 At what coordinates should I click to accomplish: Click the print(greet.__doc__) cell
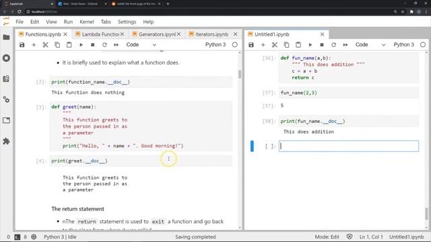point(141,161)
